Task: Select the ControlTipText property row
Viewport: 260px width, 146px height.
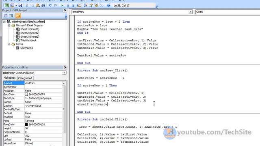Action: (32, 109)
